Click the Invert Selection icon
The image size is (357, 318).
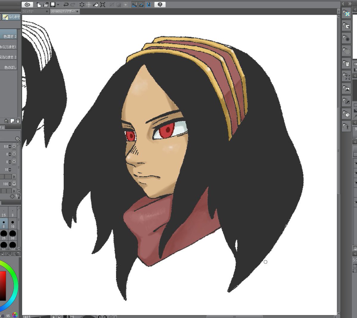(119, 4)
